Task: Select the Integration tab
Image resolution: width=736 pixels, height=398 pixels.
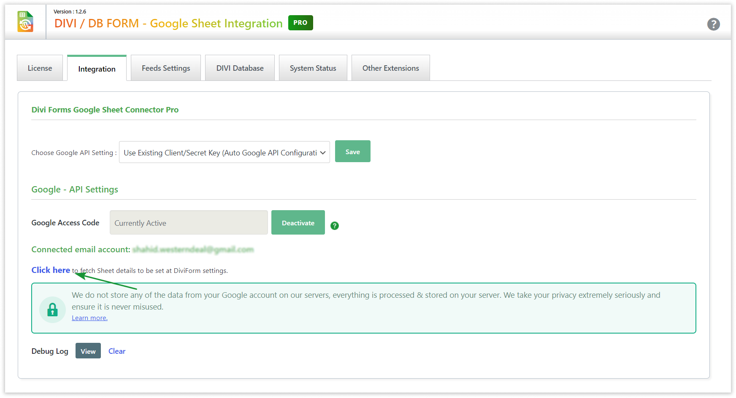Action: click(x=97, y=69)
